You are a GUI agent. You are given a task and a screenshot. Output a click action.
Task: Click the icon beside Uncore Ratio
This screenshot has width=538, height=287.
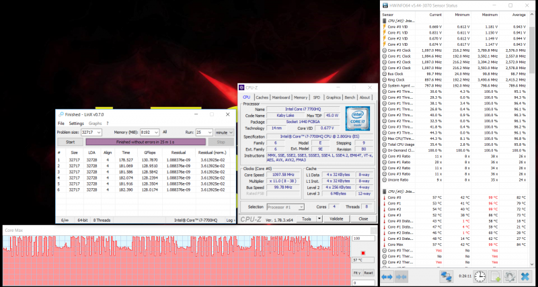[384, 179]
